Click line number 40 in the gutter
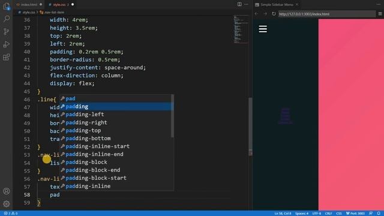The height and width of the screenshot is (216, 384). (27, 52)
